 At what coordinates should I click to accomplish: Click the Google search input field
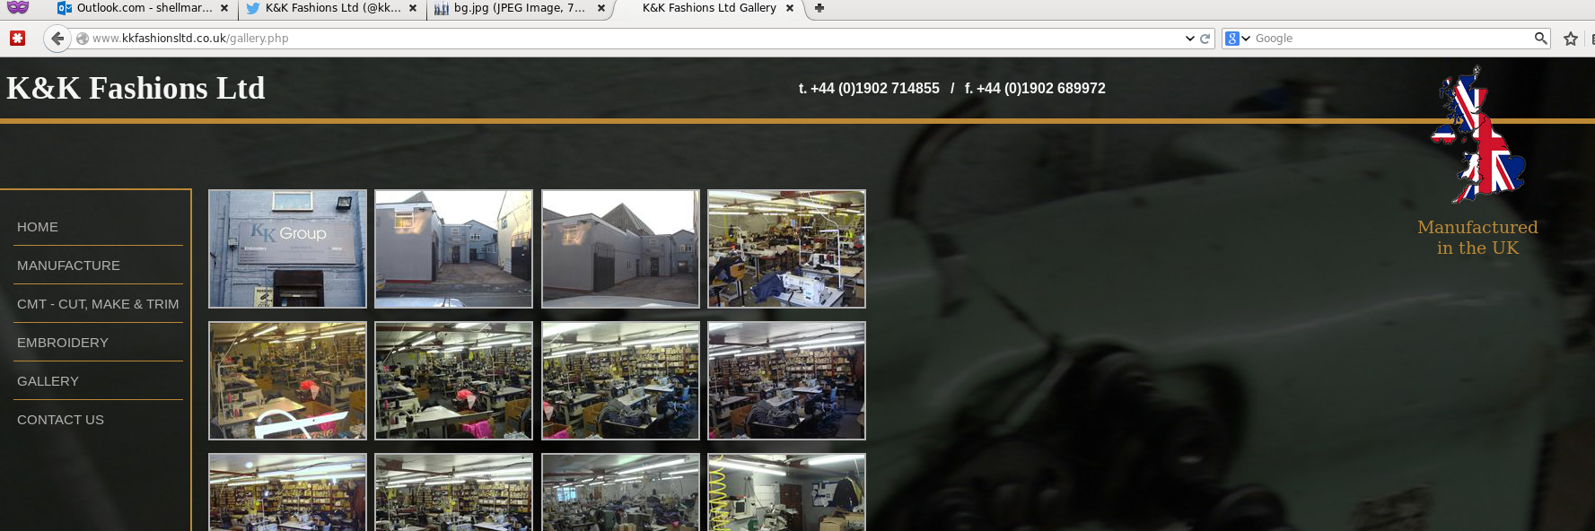(x=1391, y=39)
